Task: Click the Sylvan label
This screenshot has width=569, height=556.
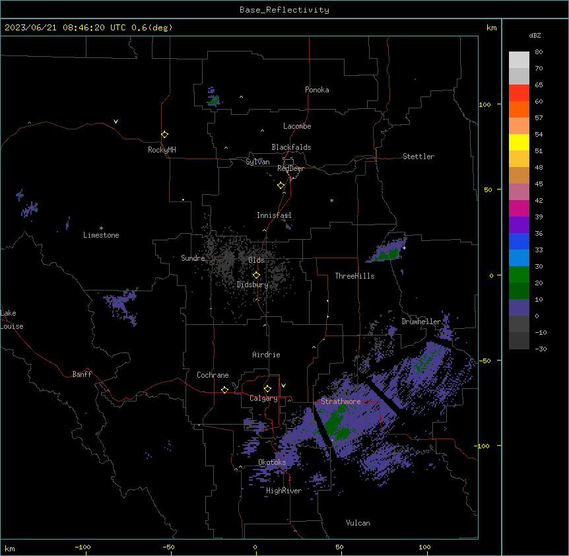Action: [257, 162]
